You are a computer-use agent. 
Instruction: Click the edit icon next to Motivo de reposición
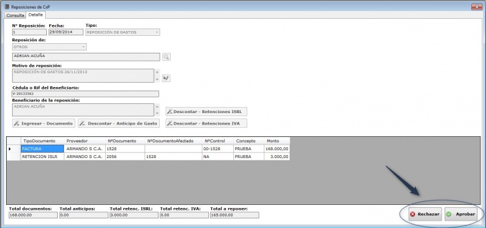tap(166, 78)
